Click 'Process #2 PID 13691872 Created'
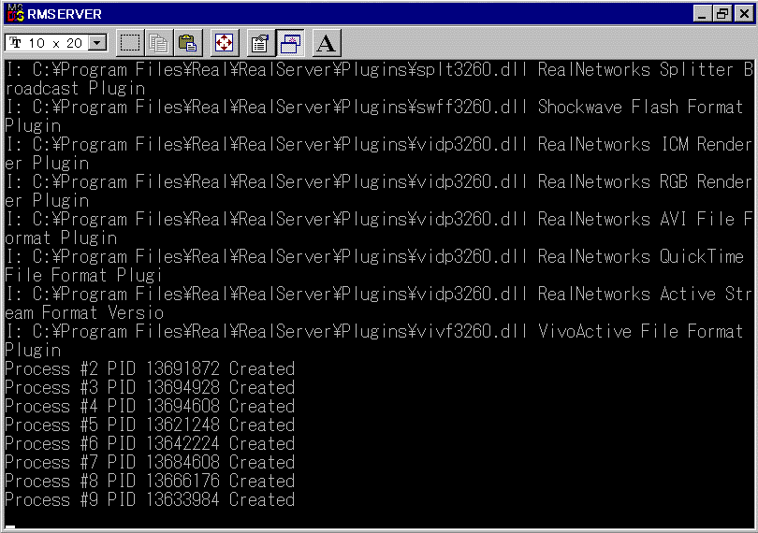The image size is (758, 533). [150, 368]
